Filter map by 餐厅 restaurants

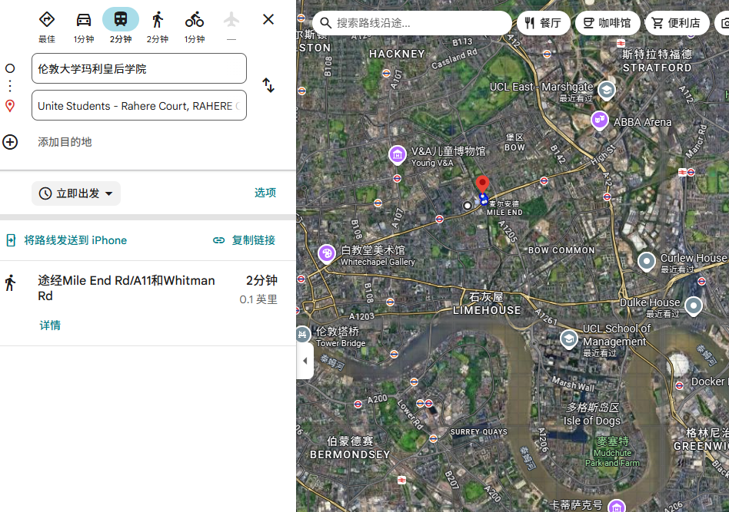click(543, 23)
